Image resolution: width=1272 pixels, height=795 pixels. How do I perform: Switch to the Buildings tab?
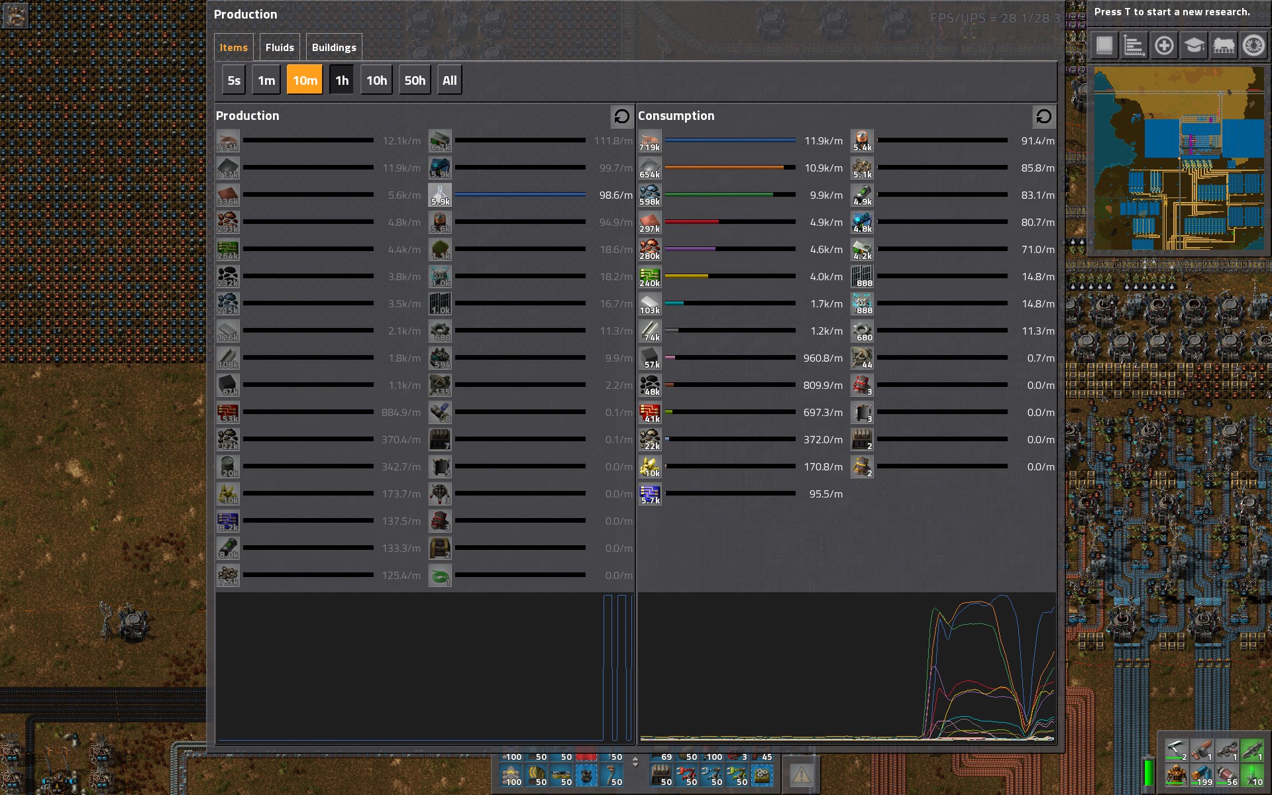click(334, 48)
